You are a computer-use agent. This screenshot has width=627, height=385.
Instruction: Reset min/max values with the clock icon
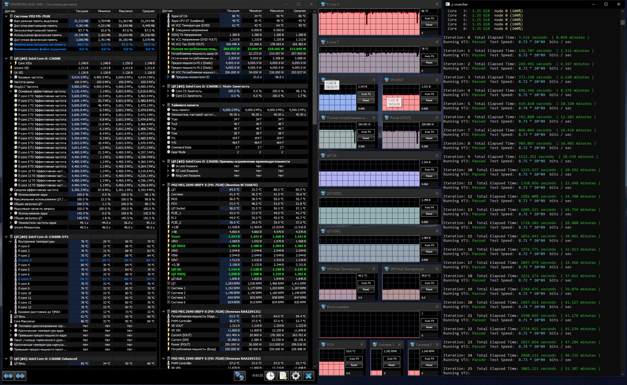click(270, 376)
